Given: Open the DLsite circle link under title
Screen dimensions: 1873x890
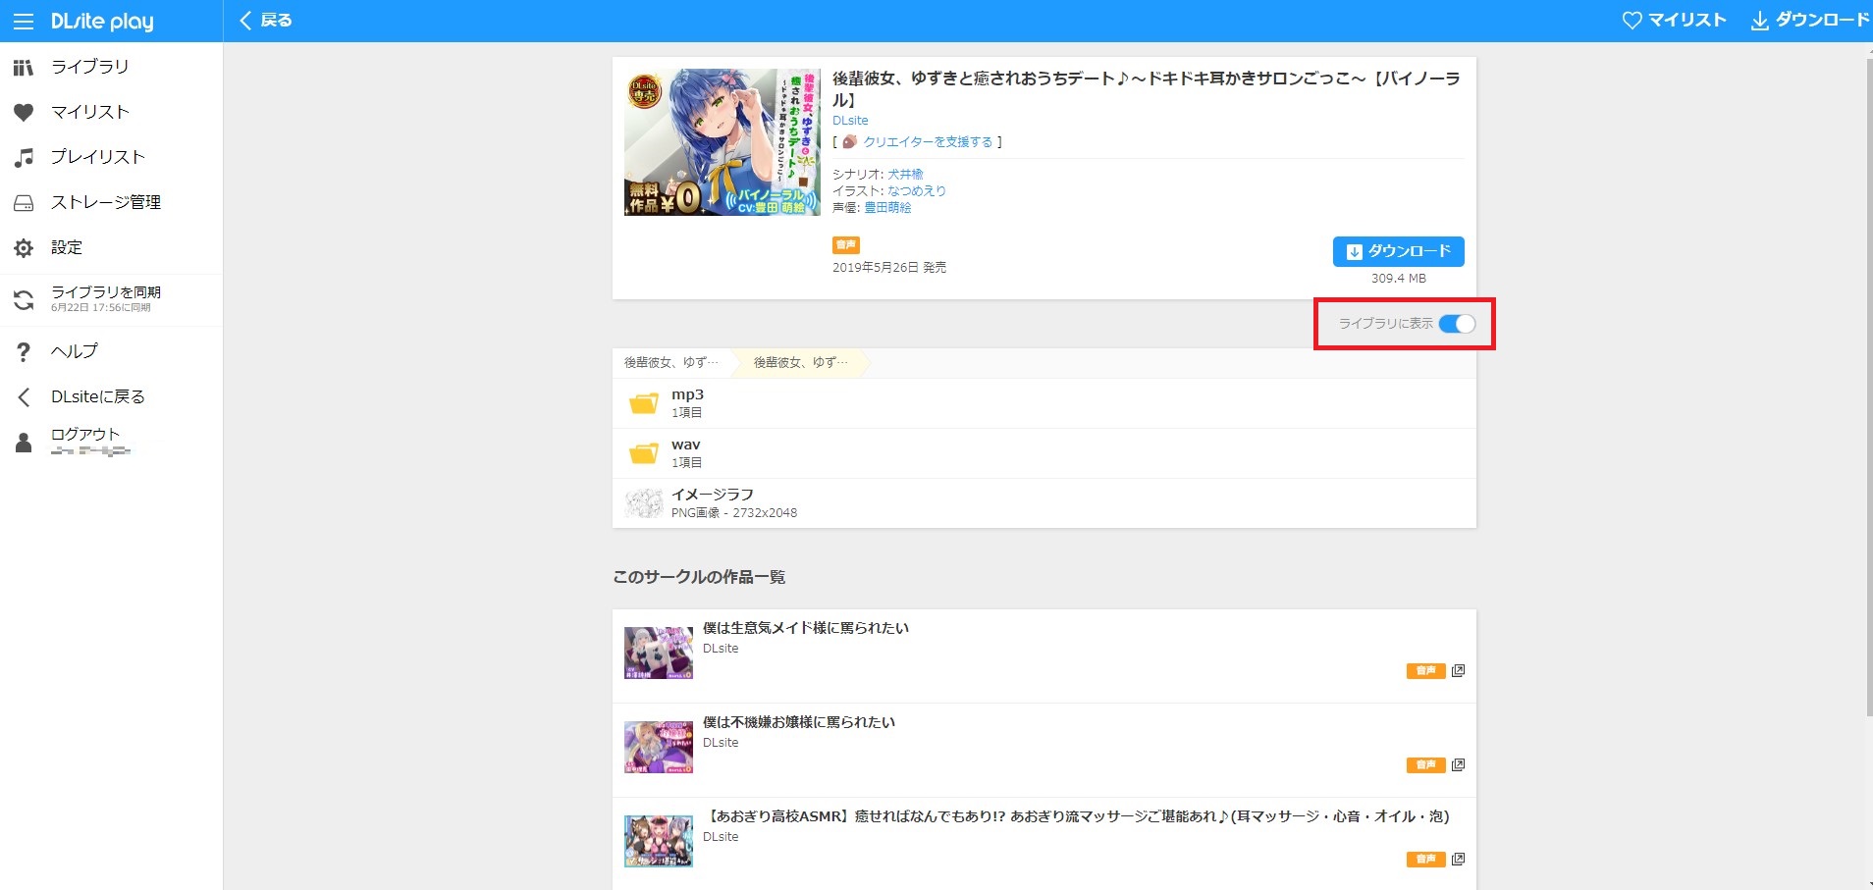Looking at the screenshot, I should coord(850,121).
